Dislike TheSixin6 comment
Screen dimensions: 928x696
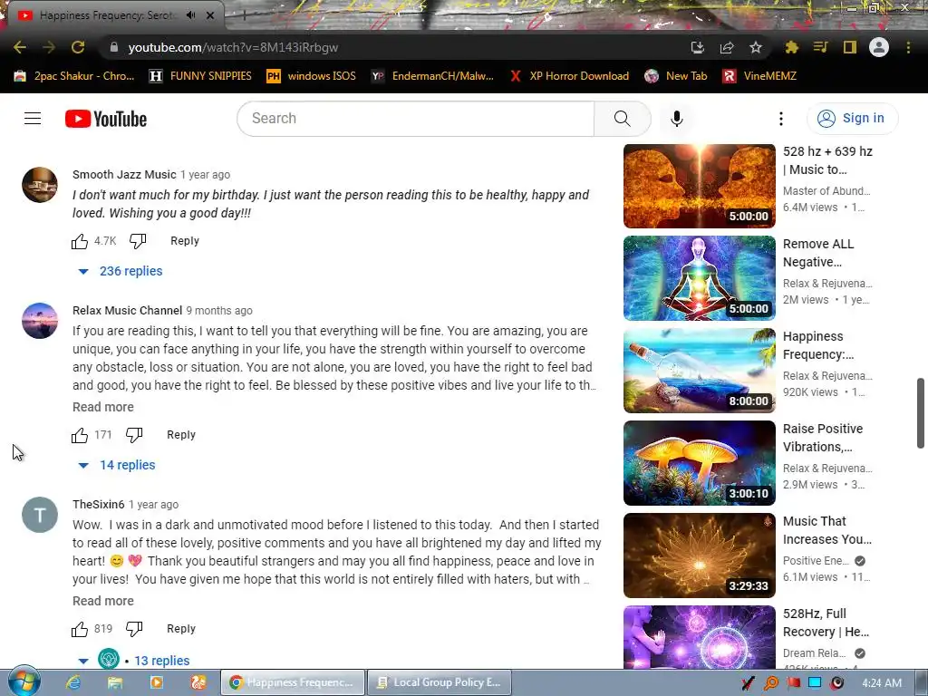pos(134,629)
